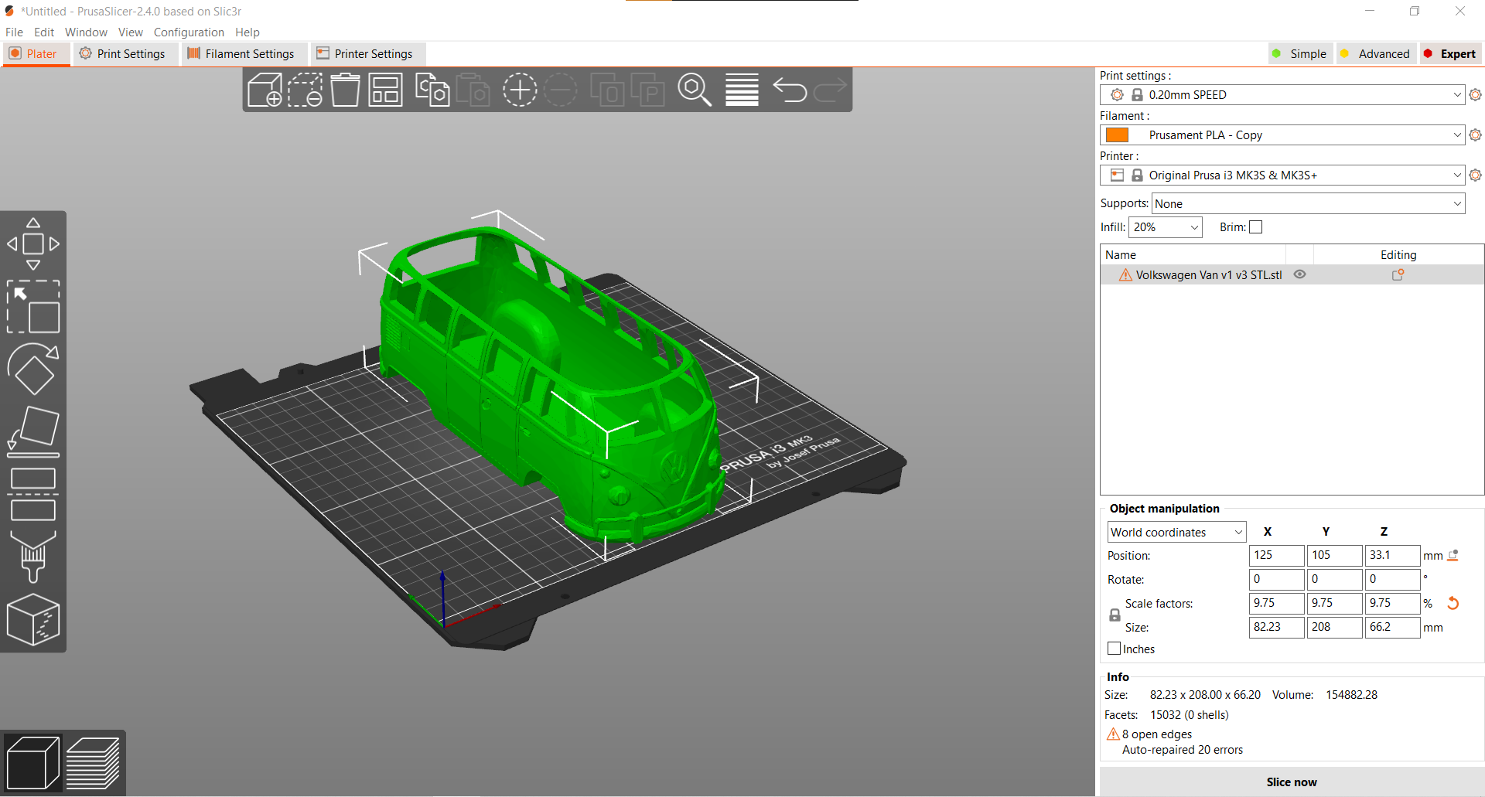Click the Split to objects icon
Image resolution: width=1485 pixels, height=797 pixels.
click(x=608, y=90)
